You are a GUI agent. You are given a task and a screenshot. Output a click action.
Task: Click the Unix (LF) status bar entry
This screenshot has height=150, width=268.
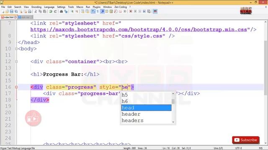(218, 148)
